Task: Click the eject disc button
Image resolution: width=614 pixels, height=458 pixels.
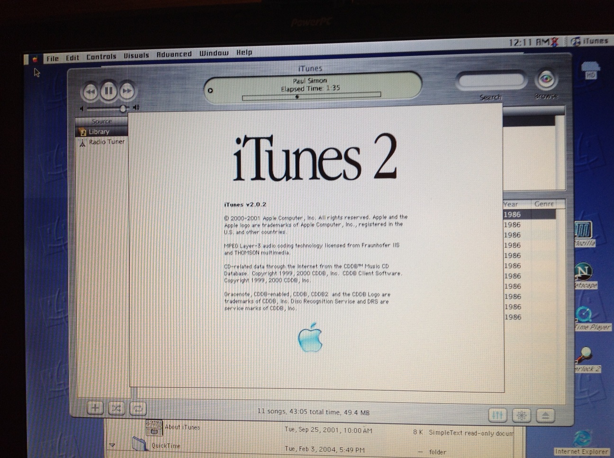Action: (545, 416)
